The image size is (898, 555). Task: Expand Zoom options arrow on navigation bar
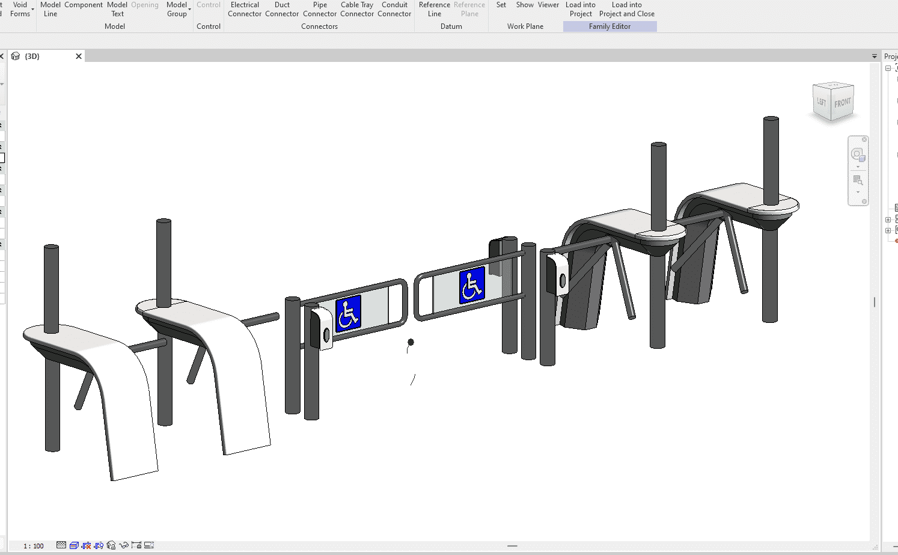pyautogui.click(x=858, y=192)
